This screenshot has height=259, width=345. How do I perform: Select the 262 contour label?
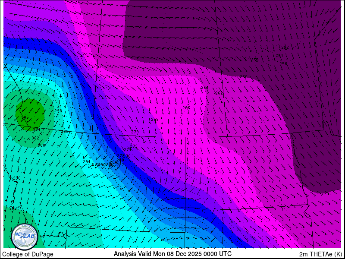pos(219,93)
